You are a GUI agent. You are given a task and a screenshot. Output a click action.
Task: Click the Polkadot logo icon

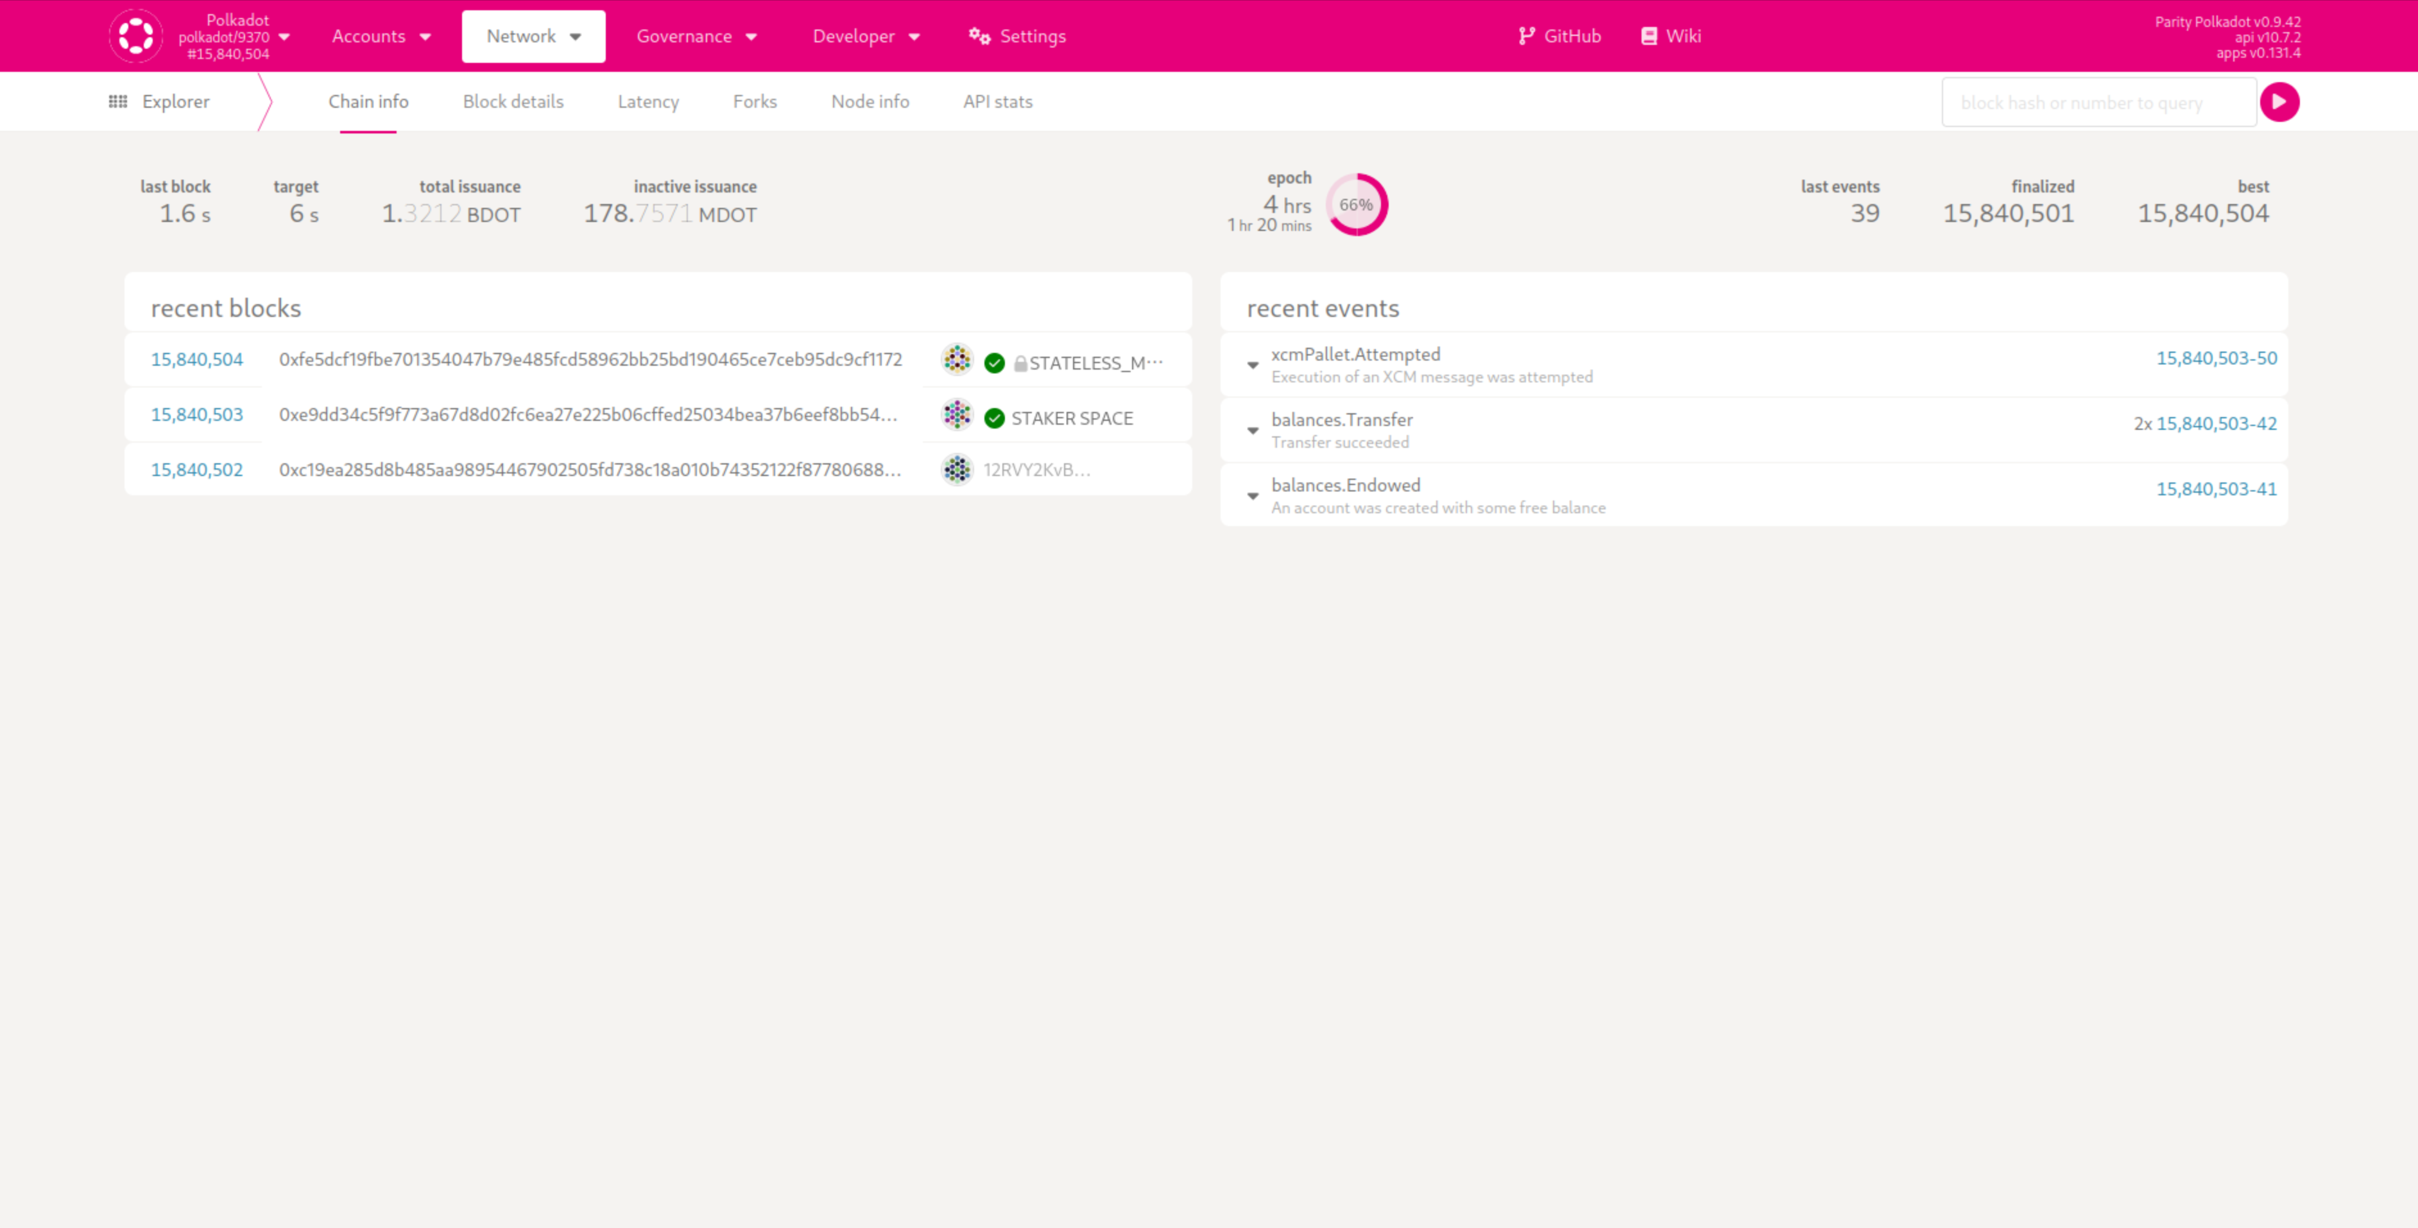click(x=135, y=36)
